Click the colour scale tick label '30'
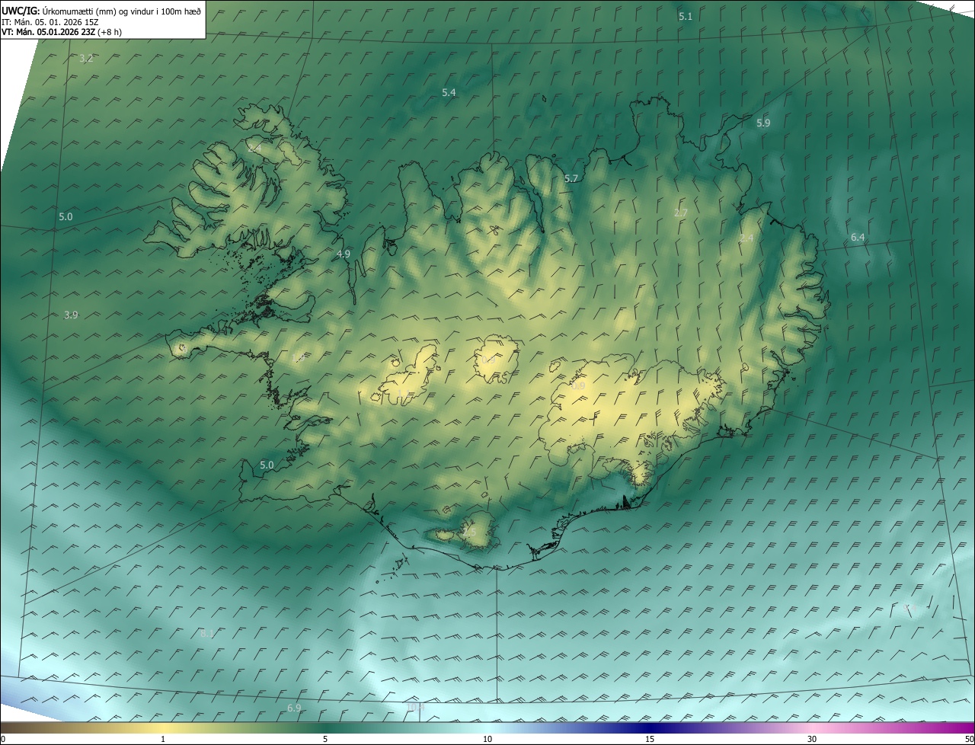The image size is (975, 745). 812,739
